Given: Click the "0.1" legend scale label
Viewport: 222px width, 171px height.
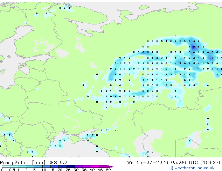Looking at the screenshot, I should click(4, 170).
